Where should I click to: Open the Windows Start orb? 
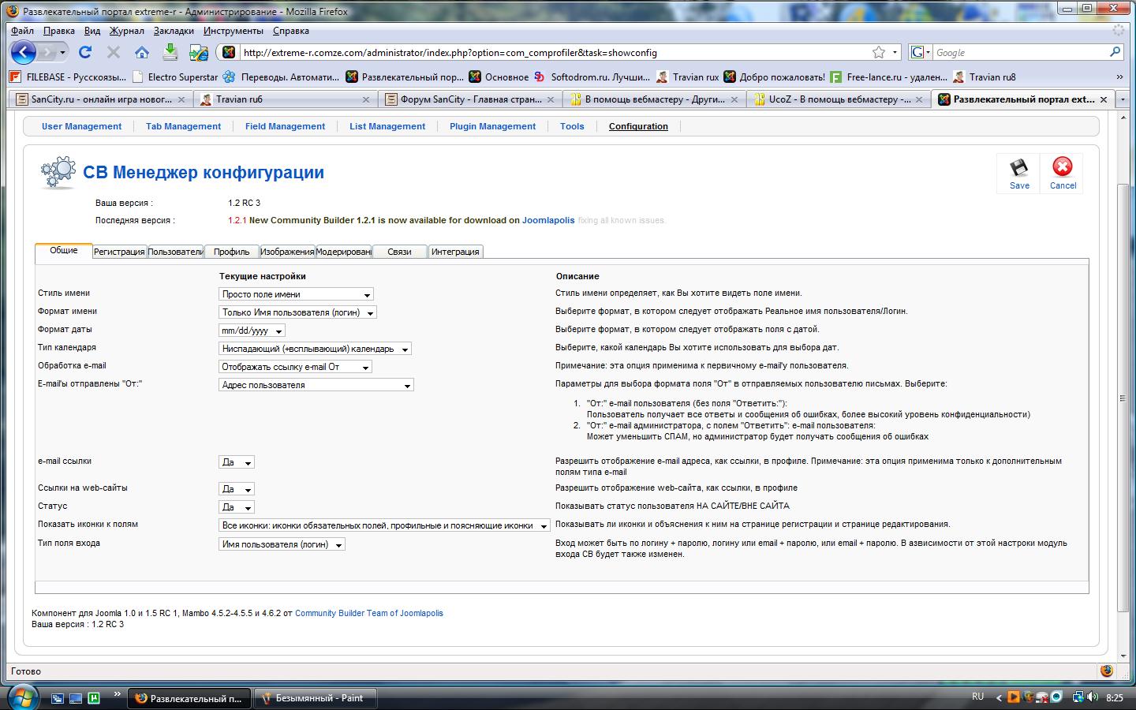(21, 697)
